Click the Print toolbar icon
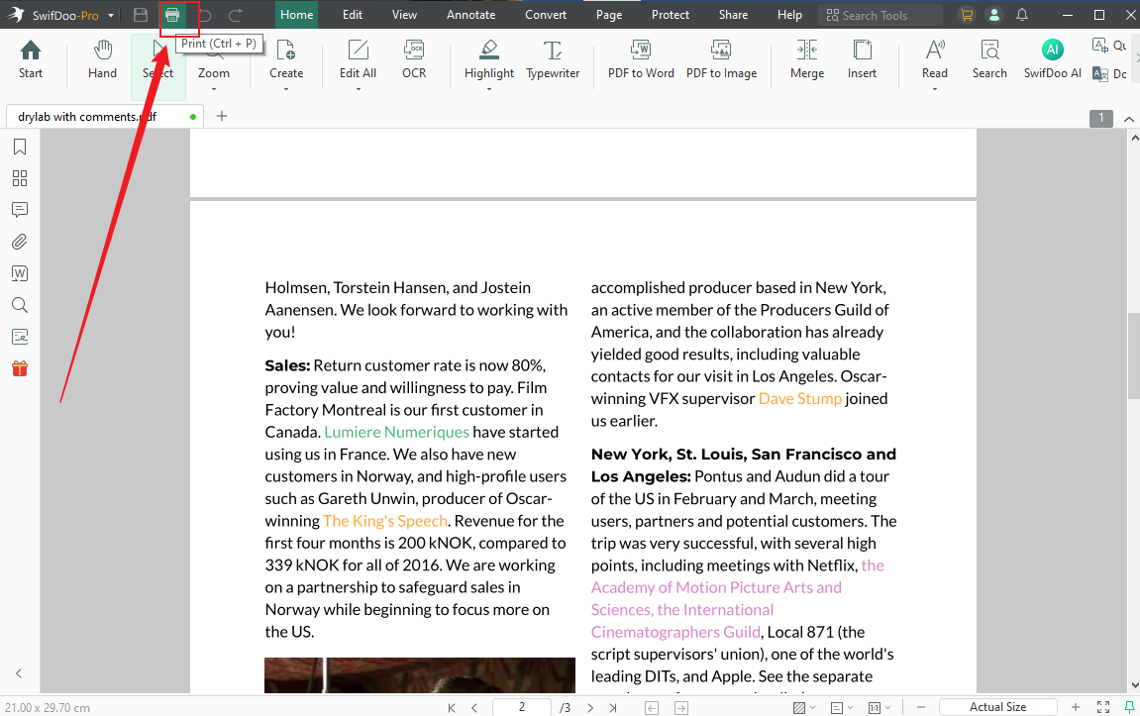The width and height of the screenshot is (1140, 716). (x=170, y=14)
